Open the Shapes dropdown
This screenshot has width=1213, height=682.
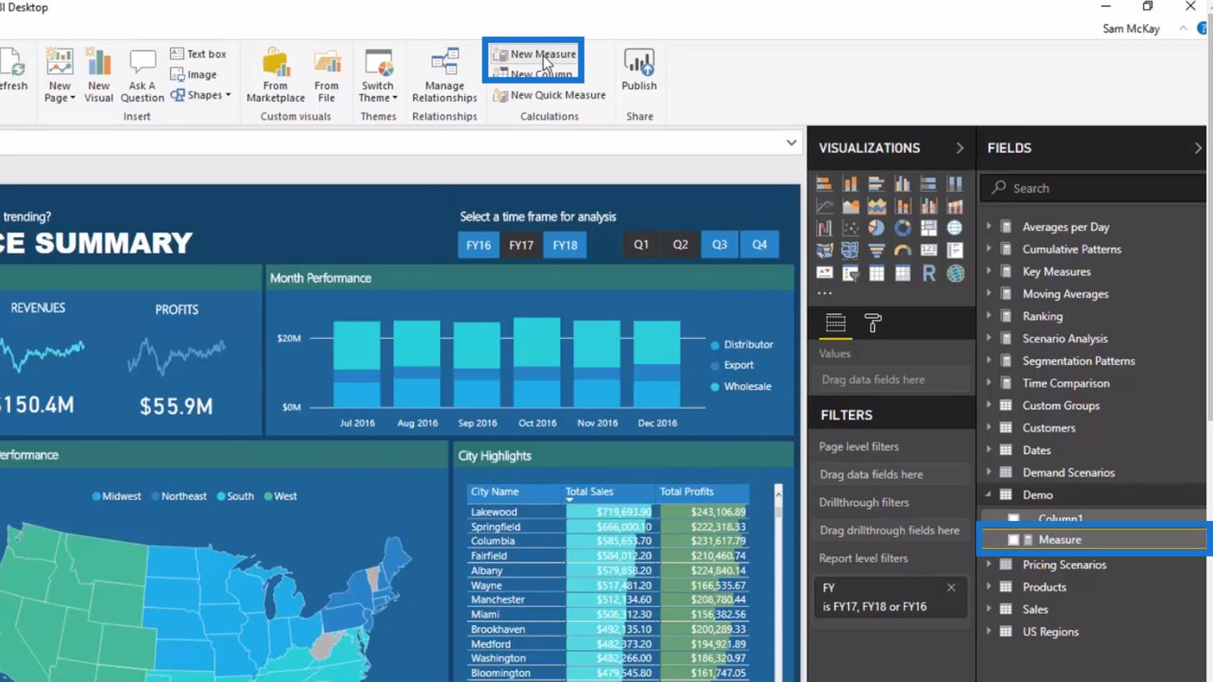201,95
